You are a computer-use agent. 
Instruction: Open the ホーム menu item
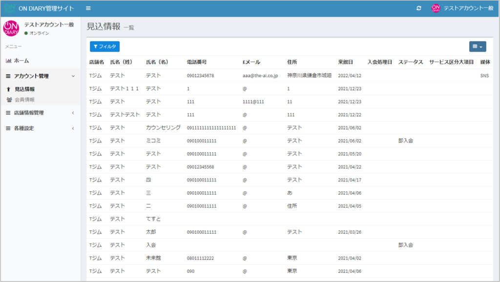point(21,60)
